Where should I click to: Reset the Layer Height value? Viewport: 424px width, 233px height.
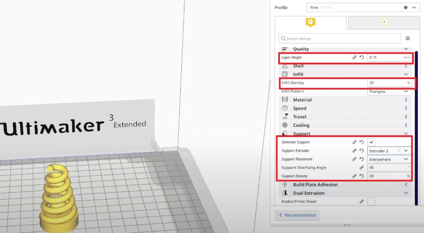click(361, 57)
